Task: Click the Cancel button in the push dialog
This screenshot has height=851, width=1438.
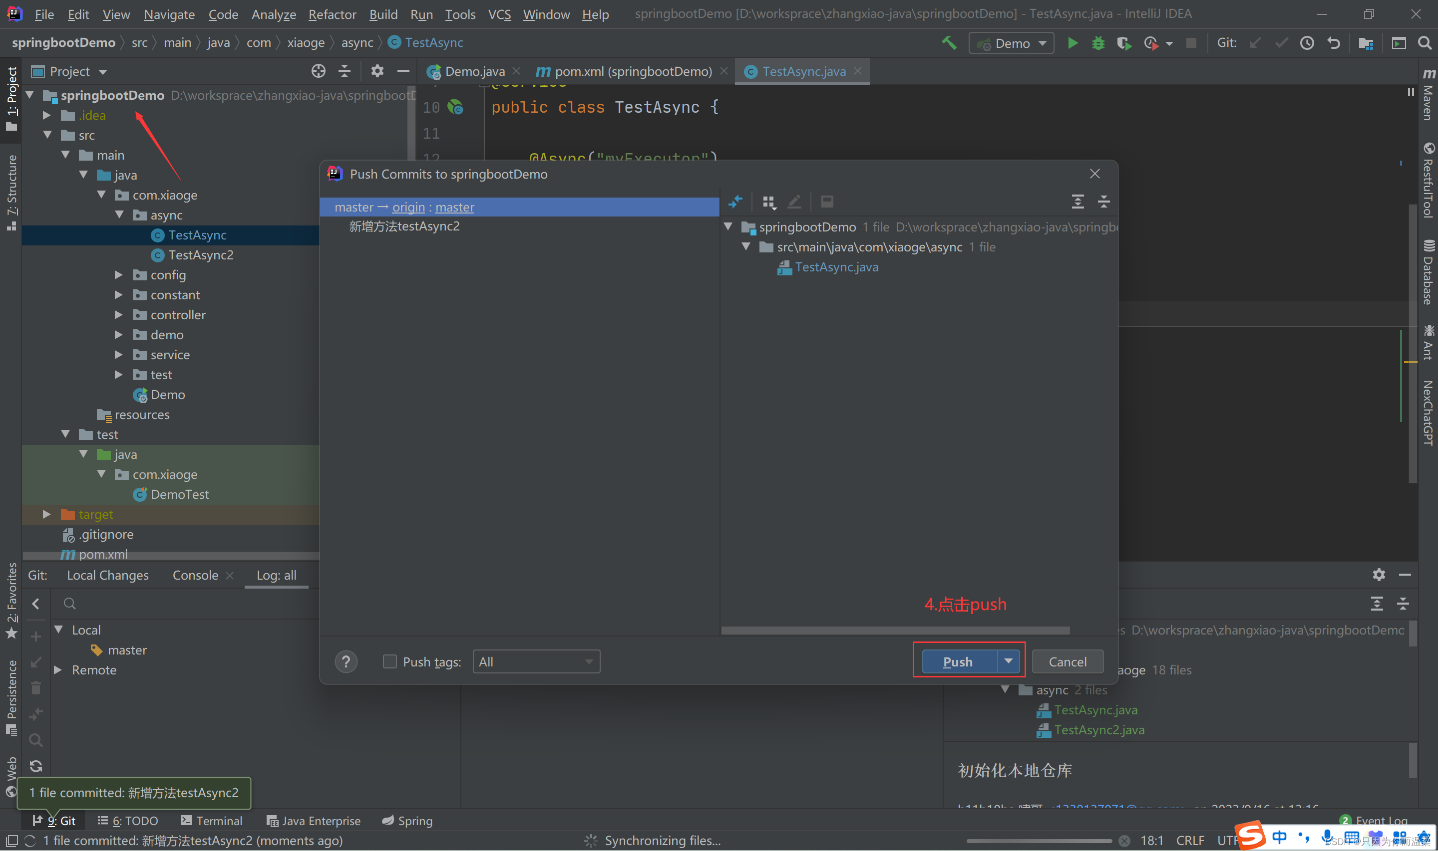Action: click(x=1067, y=662)
